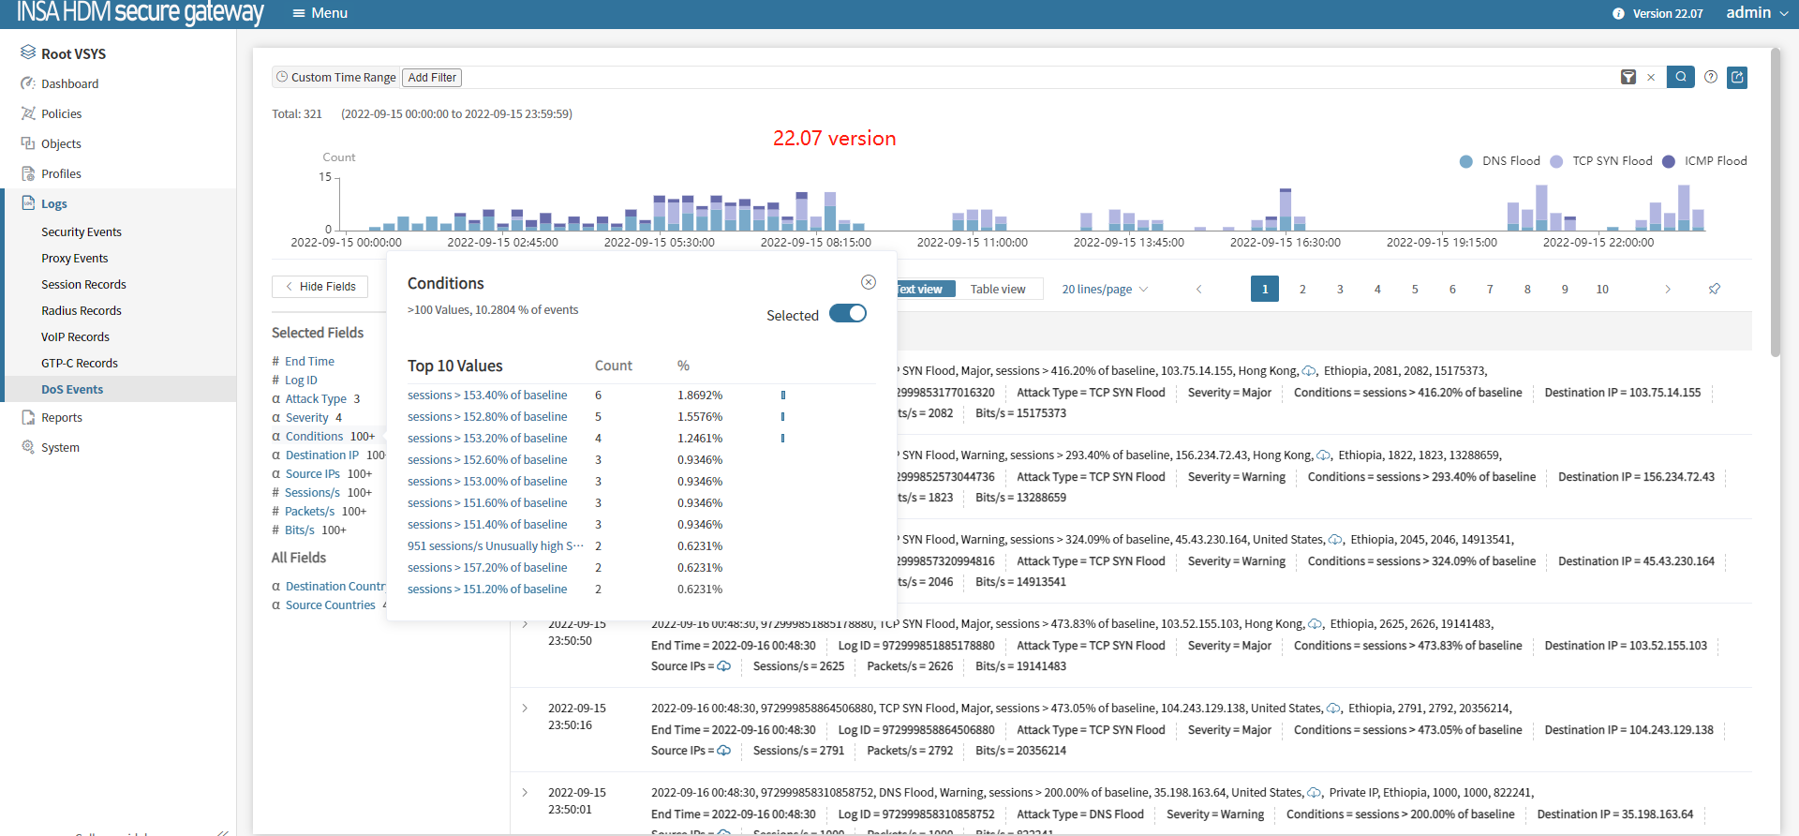
Task: Click the Hide Fields button
Action: (320, 286)
